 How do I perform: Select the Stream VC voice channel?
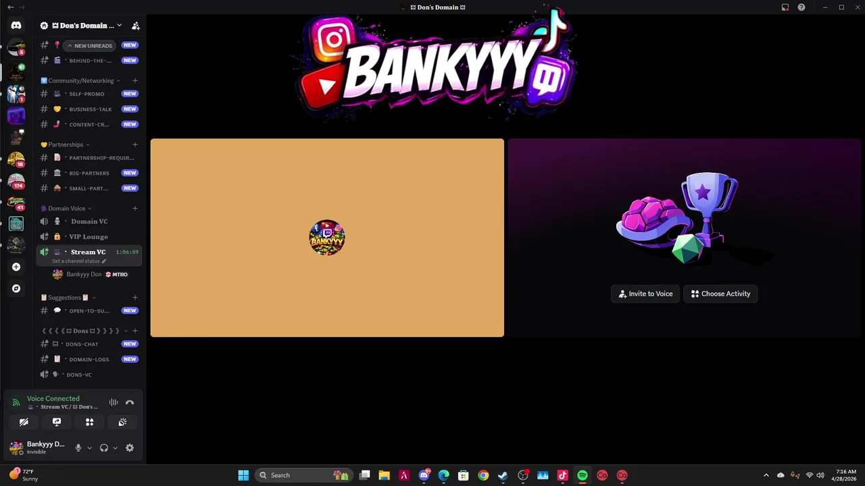tap(89, 252)
